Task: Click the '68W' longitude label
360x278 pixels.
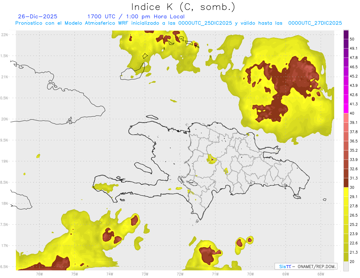Action: coord(320,274)
